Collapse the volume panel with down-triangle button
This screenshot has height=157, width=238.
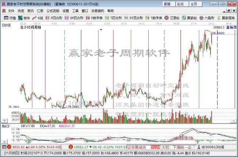[4, 121]
